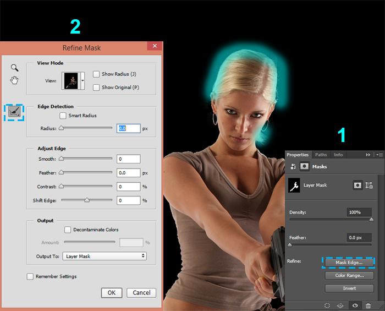Close the Refine Mask dialog
The height and width of the screenshot is (311, 385).
155,46
